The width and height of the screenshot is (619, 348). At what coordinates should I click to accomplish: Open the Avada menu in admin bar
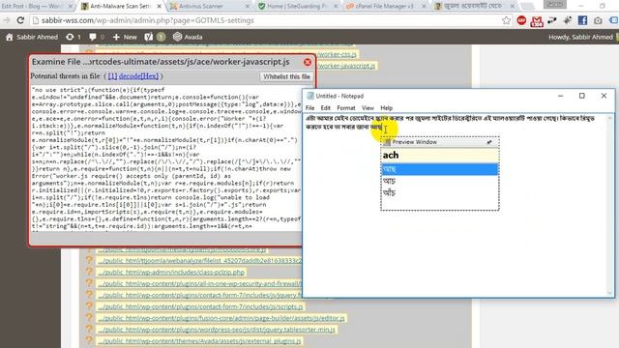tap(188, 37)
